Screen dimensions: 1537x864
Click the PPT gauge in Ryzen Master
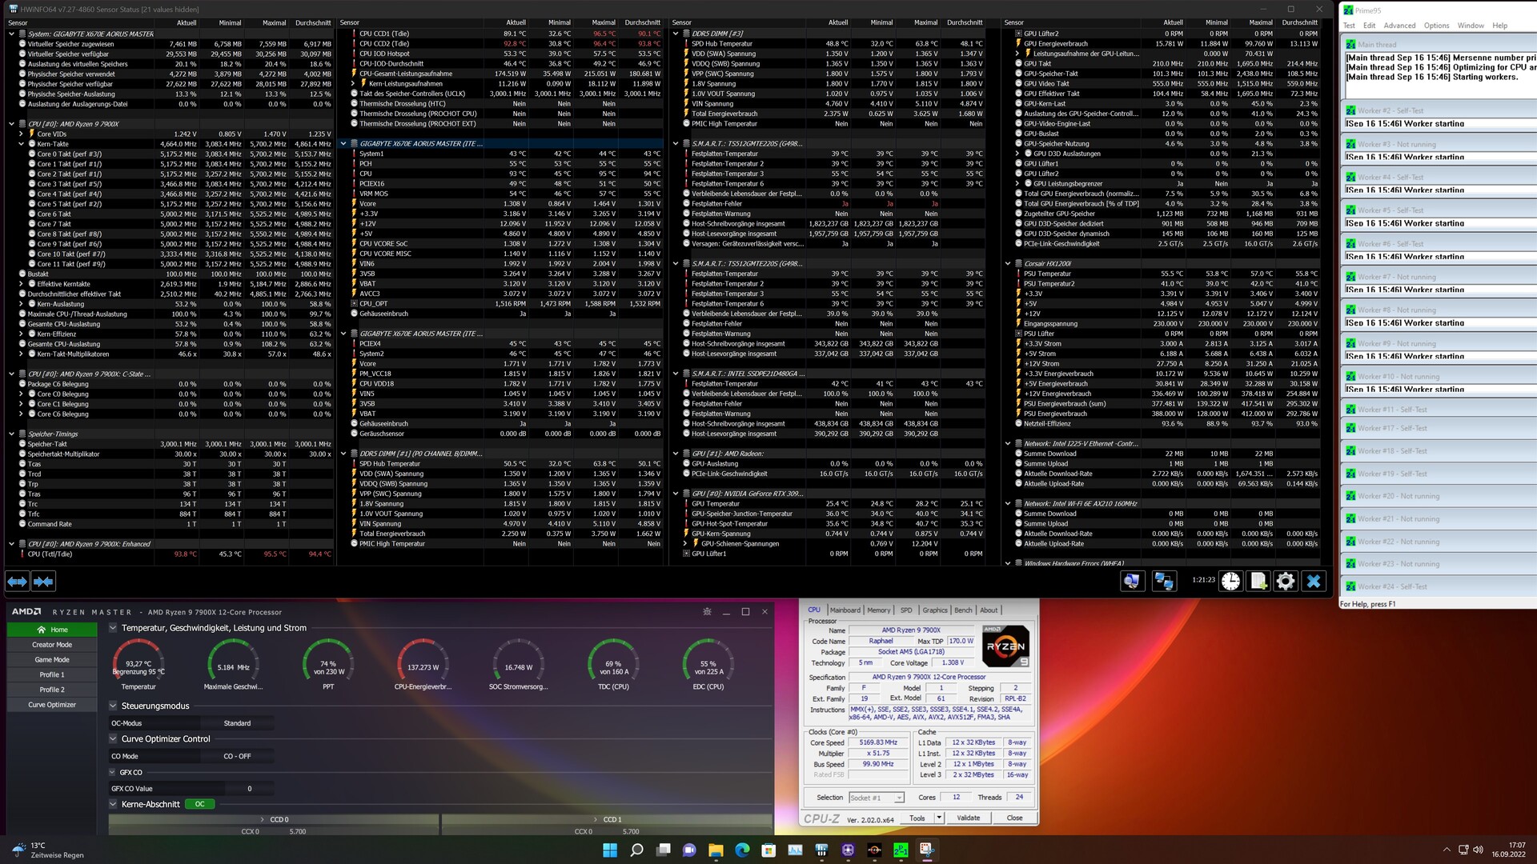(x=328, y=663)
